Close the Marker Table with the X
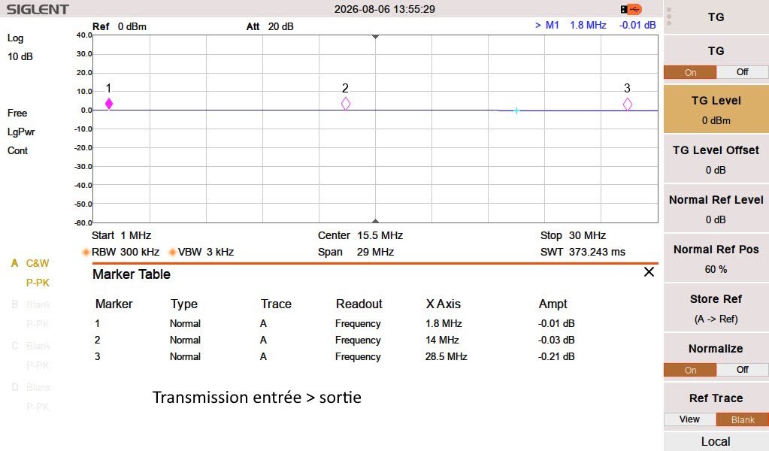Viewport: 769px width, 451px height. point(649,272)
